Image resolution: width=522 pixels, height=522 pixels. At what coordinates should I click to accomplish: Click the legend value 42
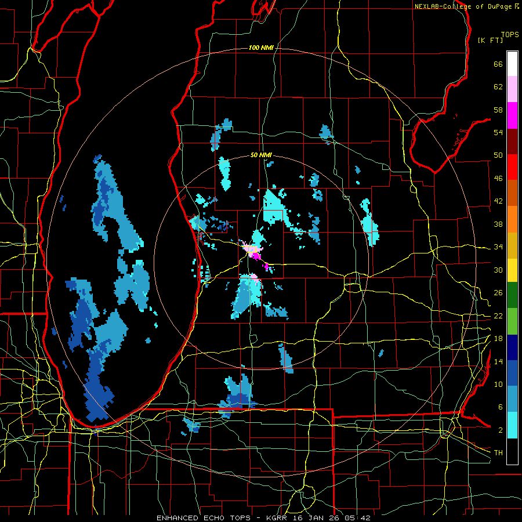pyautogui.click(x=498, y=201)
